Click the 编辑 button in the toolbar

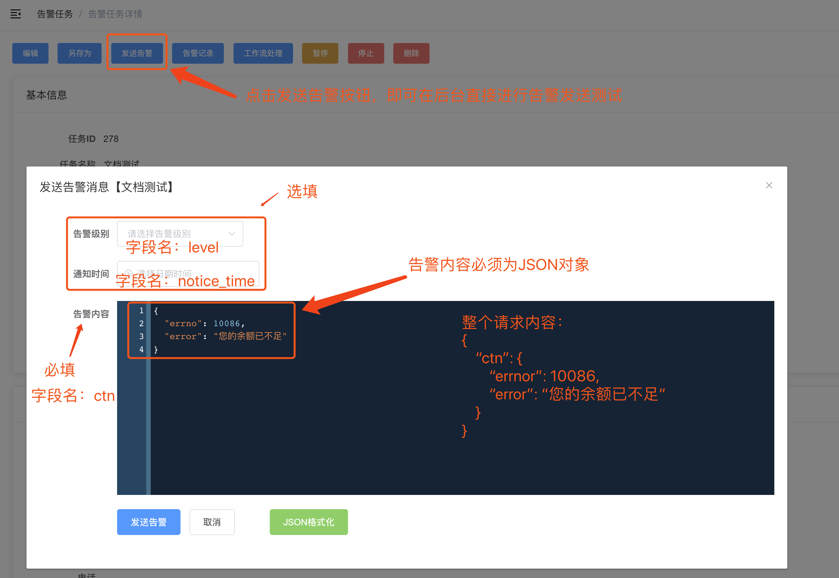coord(30,53)
